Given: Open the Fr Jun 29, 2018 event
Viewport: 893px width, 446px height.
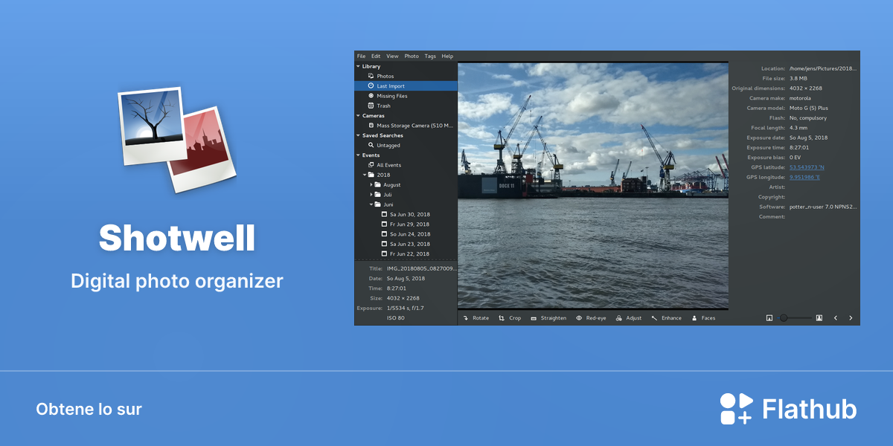Looking at the screenshot, I should [x=406, y=224].
